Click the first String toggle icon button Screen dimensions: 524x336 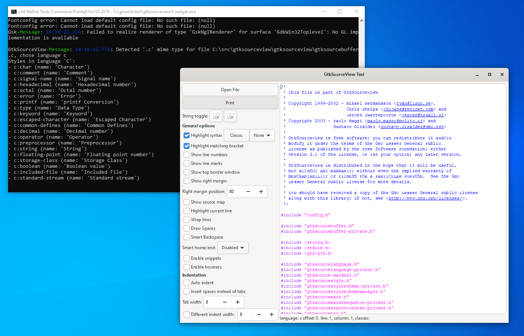216,116
